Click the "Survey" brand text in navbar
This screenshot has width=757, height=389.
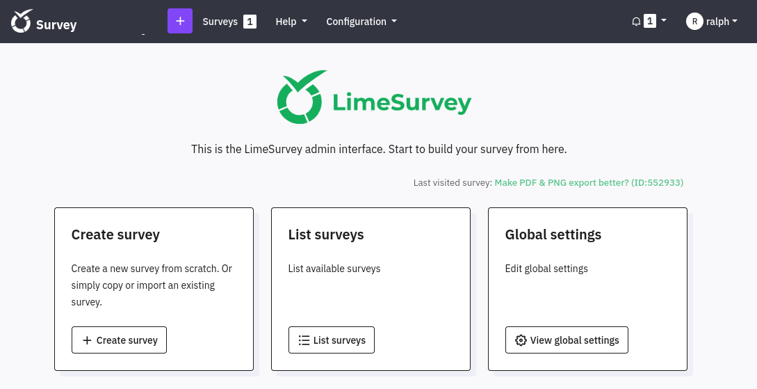pos(56,25)
